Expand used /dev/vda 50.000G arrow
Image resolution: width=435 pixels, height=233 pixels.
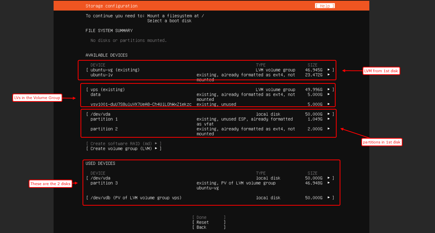click(x=329, y=178)
